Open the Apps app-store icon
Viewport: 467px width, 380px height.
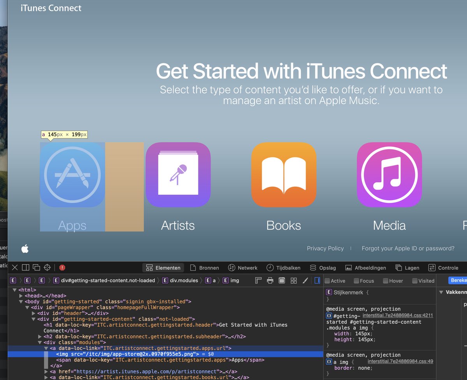pos(72,175)
